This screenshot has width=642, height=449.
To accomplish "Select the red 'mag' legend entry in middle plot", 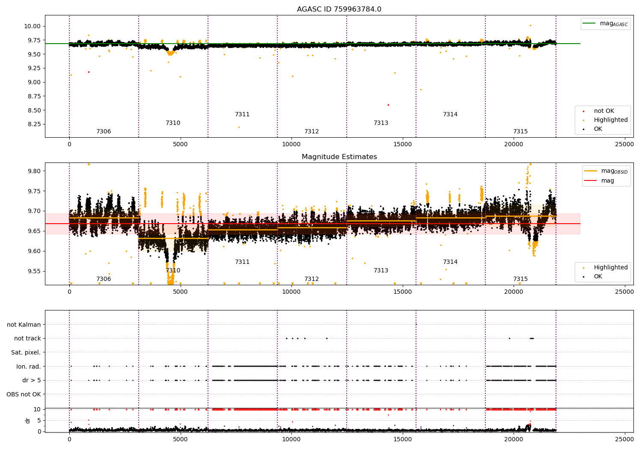I will click(600, 180).
